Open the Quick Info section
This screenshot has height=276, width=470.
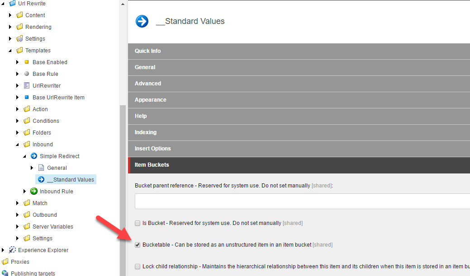point(299,51)
